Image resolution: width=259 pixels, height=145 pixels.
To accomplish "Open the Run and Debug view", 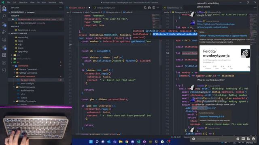I will [x=4, y=32].
